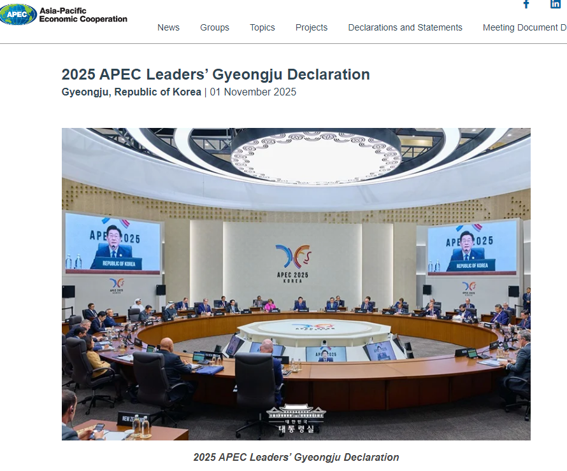Click the right video screen in photo
The image size is (567, 471).
point(472,248)
